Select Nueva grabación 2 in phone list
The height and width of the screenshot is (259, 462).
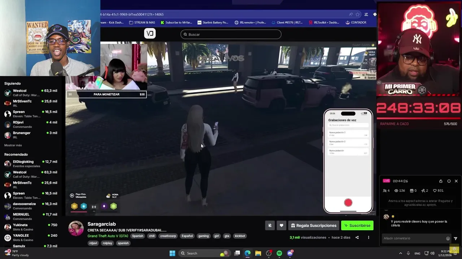348,143
